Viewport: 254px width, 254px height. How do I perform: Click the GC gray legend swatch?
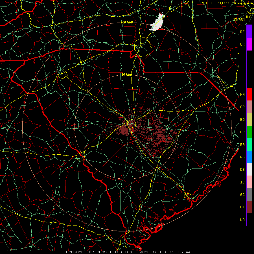tap(249, 194)
